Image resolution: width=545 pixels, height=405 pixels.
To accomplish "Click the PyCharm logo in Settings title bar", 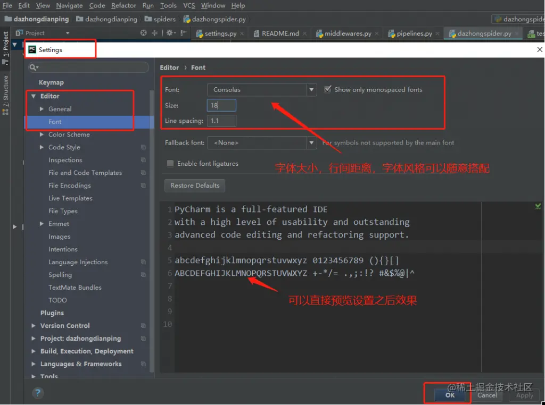I will [32, 49].
